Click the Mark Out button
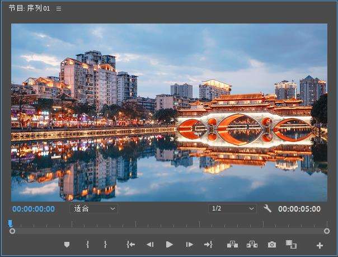The width and height of the screenshot is (338, 257). point(105,245)
